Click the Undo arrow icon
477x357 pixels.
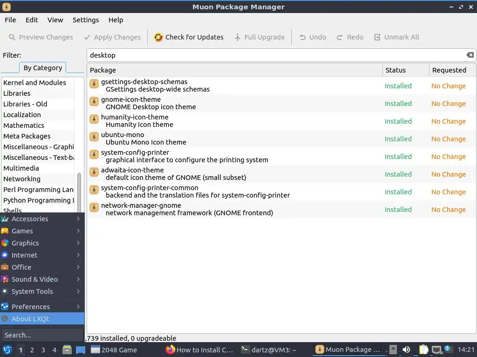pos(302,37)
